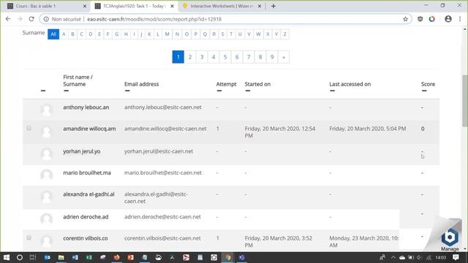Open the colorful circle extension icon
Screen dimensions: 468x263
(432, 19)
